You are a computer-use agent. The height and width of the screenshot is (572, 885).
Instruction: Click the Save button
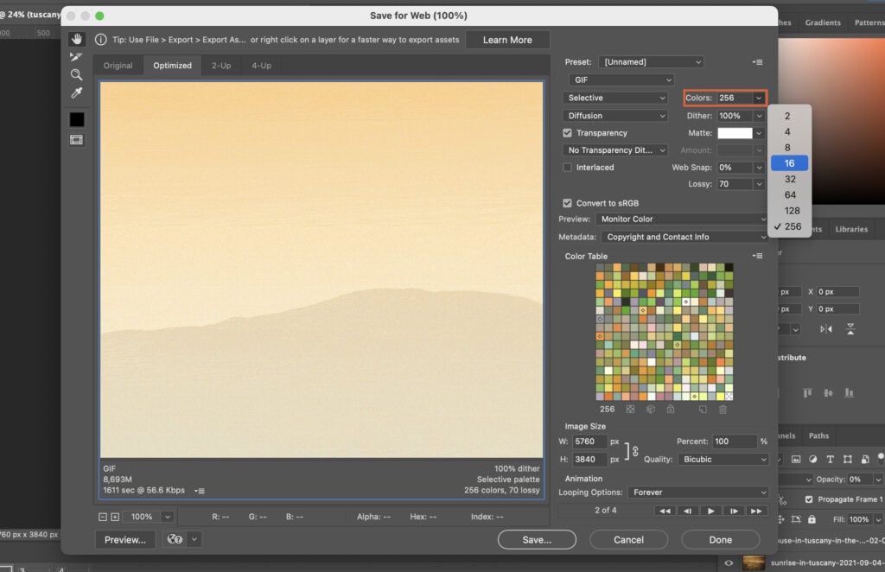click(537, 539)
